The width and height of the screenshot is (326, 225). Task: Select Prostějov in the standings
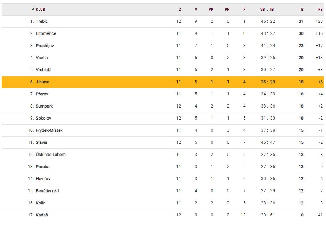[x=45, y=46]
